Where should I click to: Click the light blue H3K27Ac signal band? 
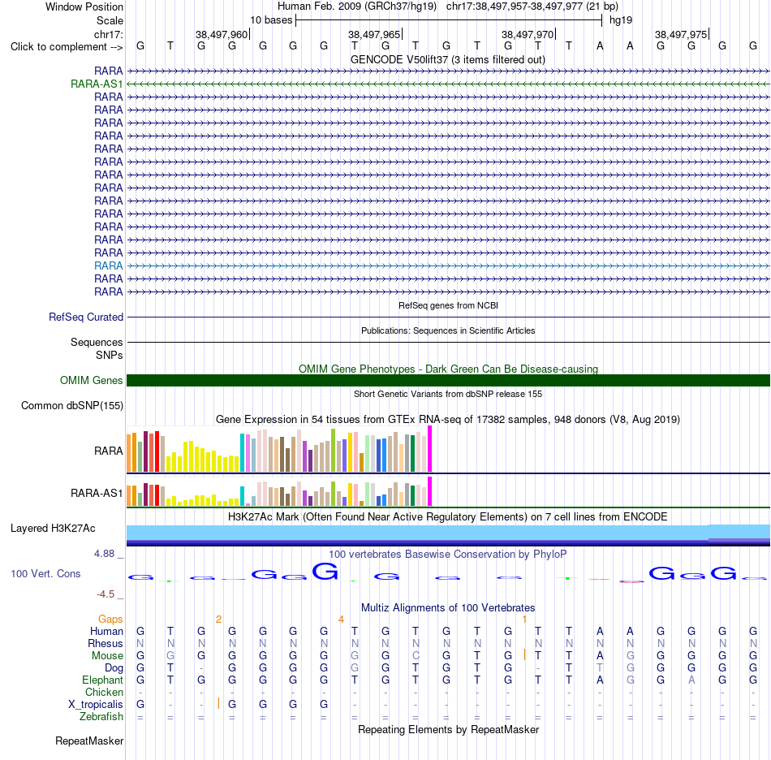click(x=449, y=533)
